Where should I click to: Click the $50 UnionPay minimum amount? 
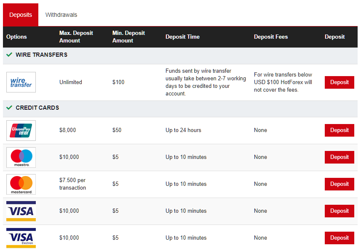click(117, 130)
